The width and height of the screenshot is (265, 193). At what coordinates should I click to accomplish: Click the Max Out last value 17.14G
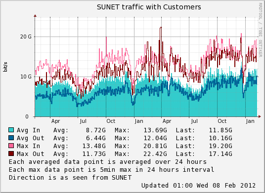coord(221,154)
